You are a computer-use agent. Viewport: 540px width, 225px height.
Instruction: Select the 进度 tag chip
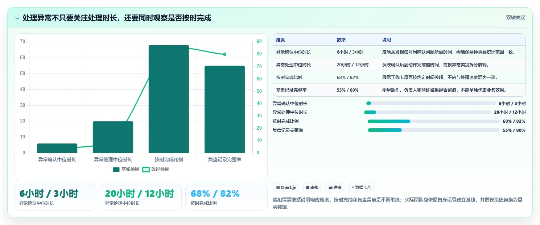click(x=335, y=187)
